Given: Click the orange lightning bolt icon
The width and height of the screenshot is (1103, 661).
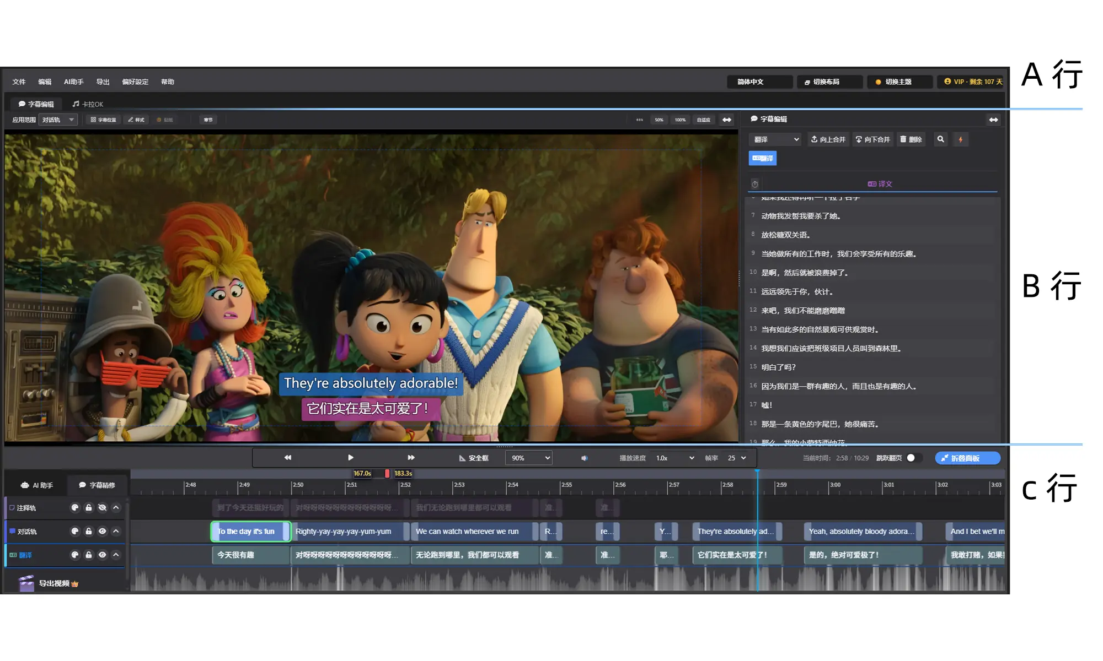Looking at the screenshot, I should tap(961, 140).
